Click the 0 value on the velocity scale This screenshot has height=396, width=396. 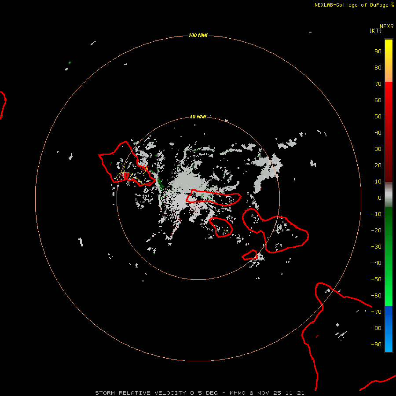[380, 198]
